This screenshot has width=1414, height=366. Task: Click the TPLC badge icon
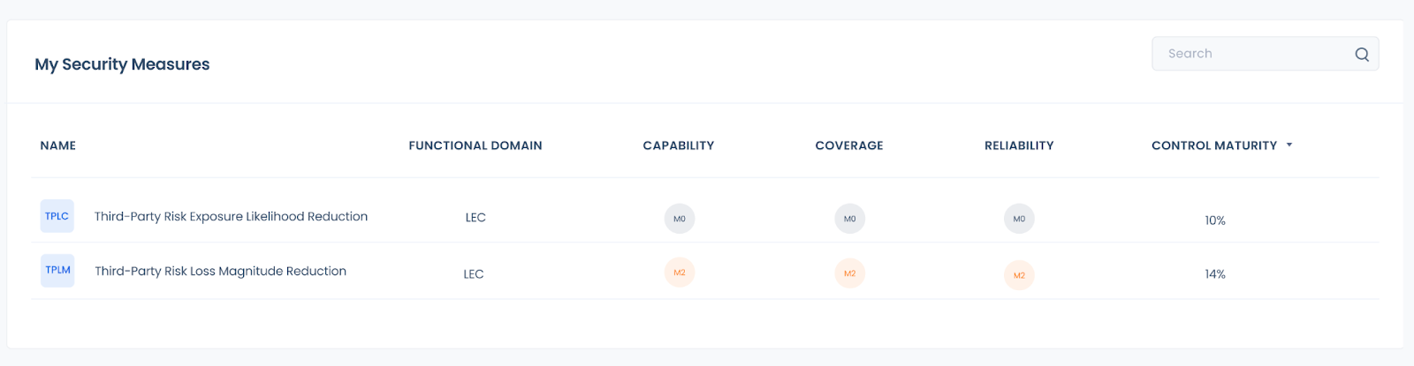pos(57,216)
